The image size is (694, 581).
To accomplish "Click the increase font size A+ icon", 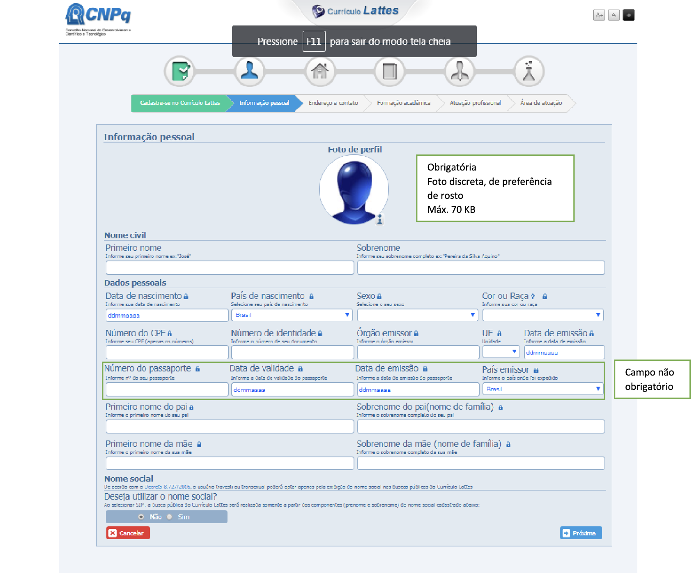I will [599, 15].
